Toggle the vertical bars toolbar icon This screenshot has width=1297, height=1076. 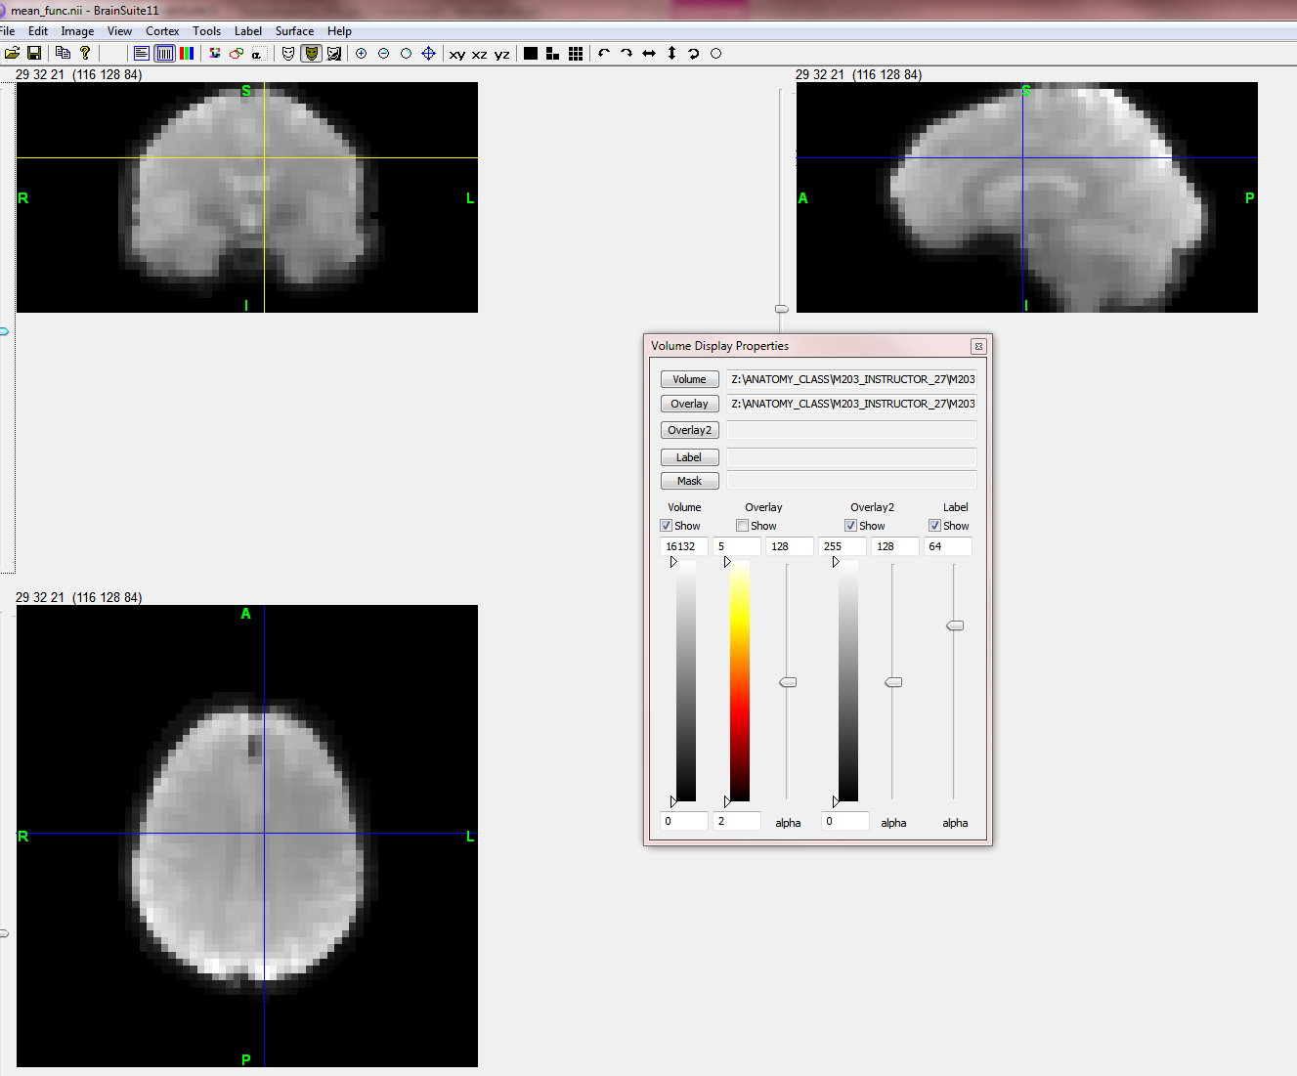tap(164, 53)
